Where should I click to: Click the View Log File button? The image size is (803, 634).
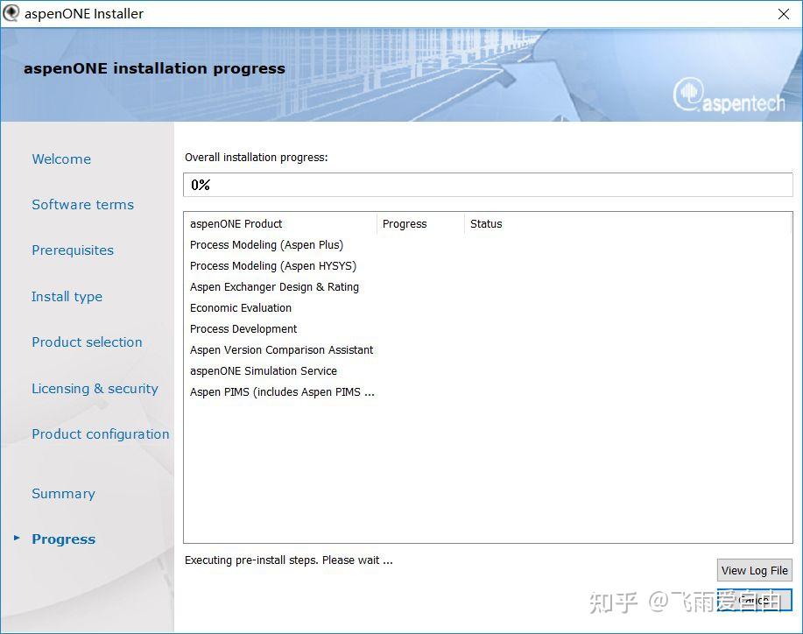click(x=754, y=570)
